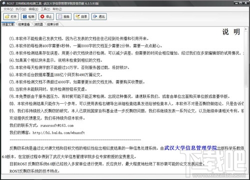250x180 pixels.
Task: Click the line starting 目前ROST 反剽窃系统6.0版
Action: pos(107,164)
